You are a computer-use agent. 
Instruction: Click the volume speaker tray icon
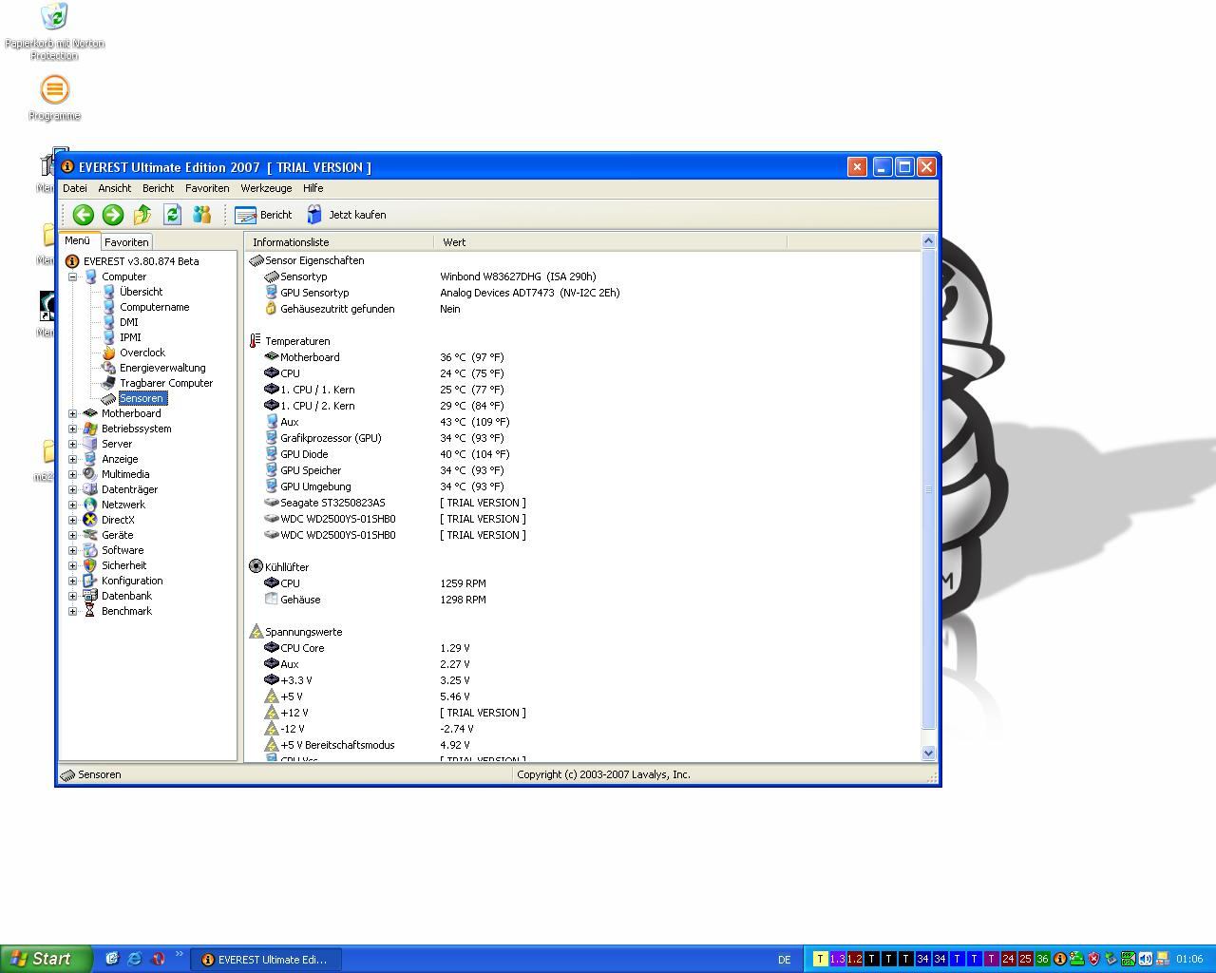tap(1146, 959)
